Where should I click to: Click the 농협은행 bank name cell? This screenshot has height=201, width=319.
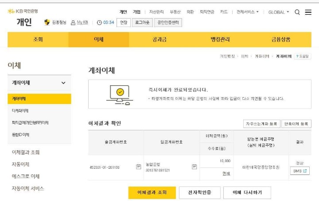(153, 164)
